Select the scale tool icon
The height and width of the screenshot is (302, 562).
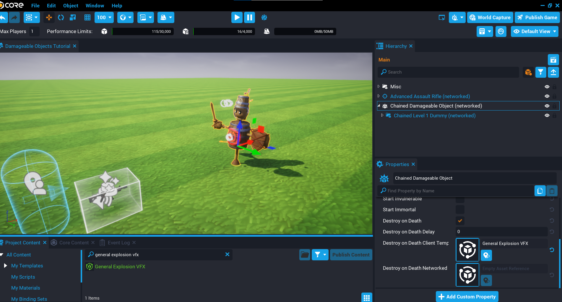coord(73,17)
